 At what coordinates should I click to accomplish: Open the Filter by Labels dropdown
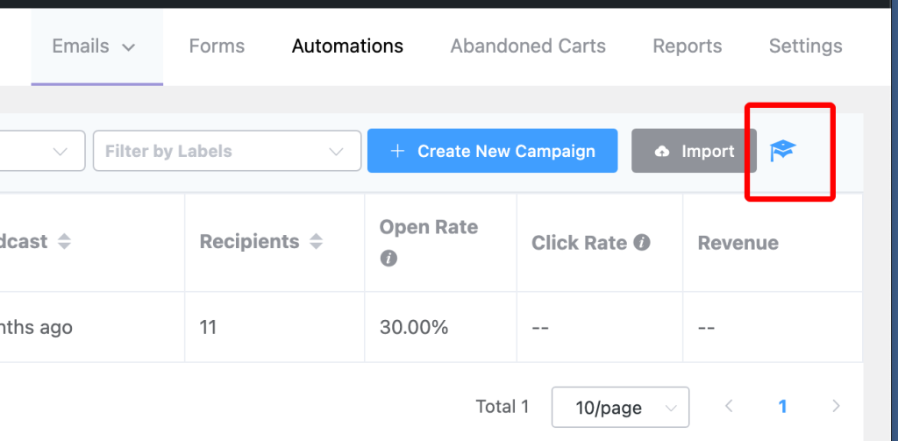pyautogui.click(x=227, y=151)
